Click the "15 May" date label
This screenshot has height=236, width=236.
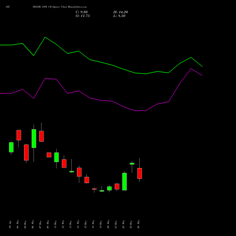(86, 224)
